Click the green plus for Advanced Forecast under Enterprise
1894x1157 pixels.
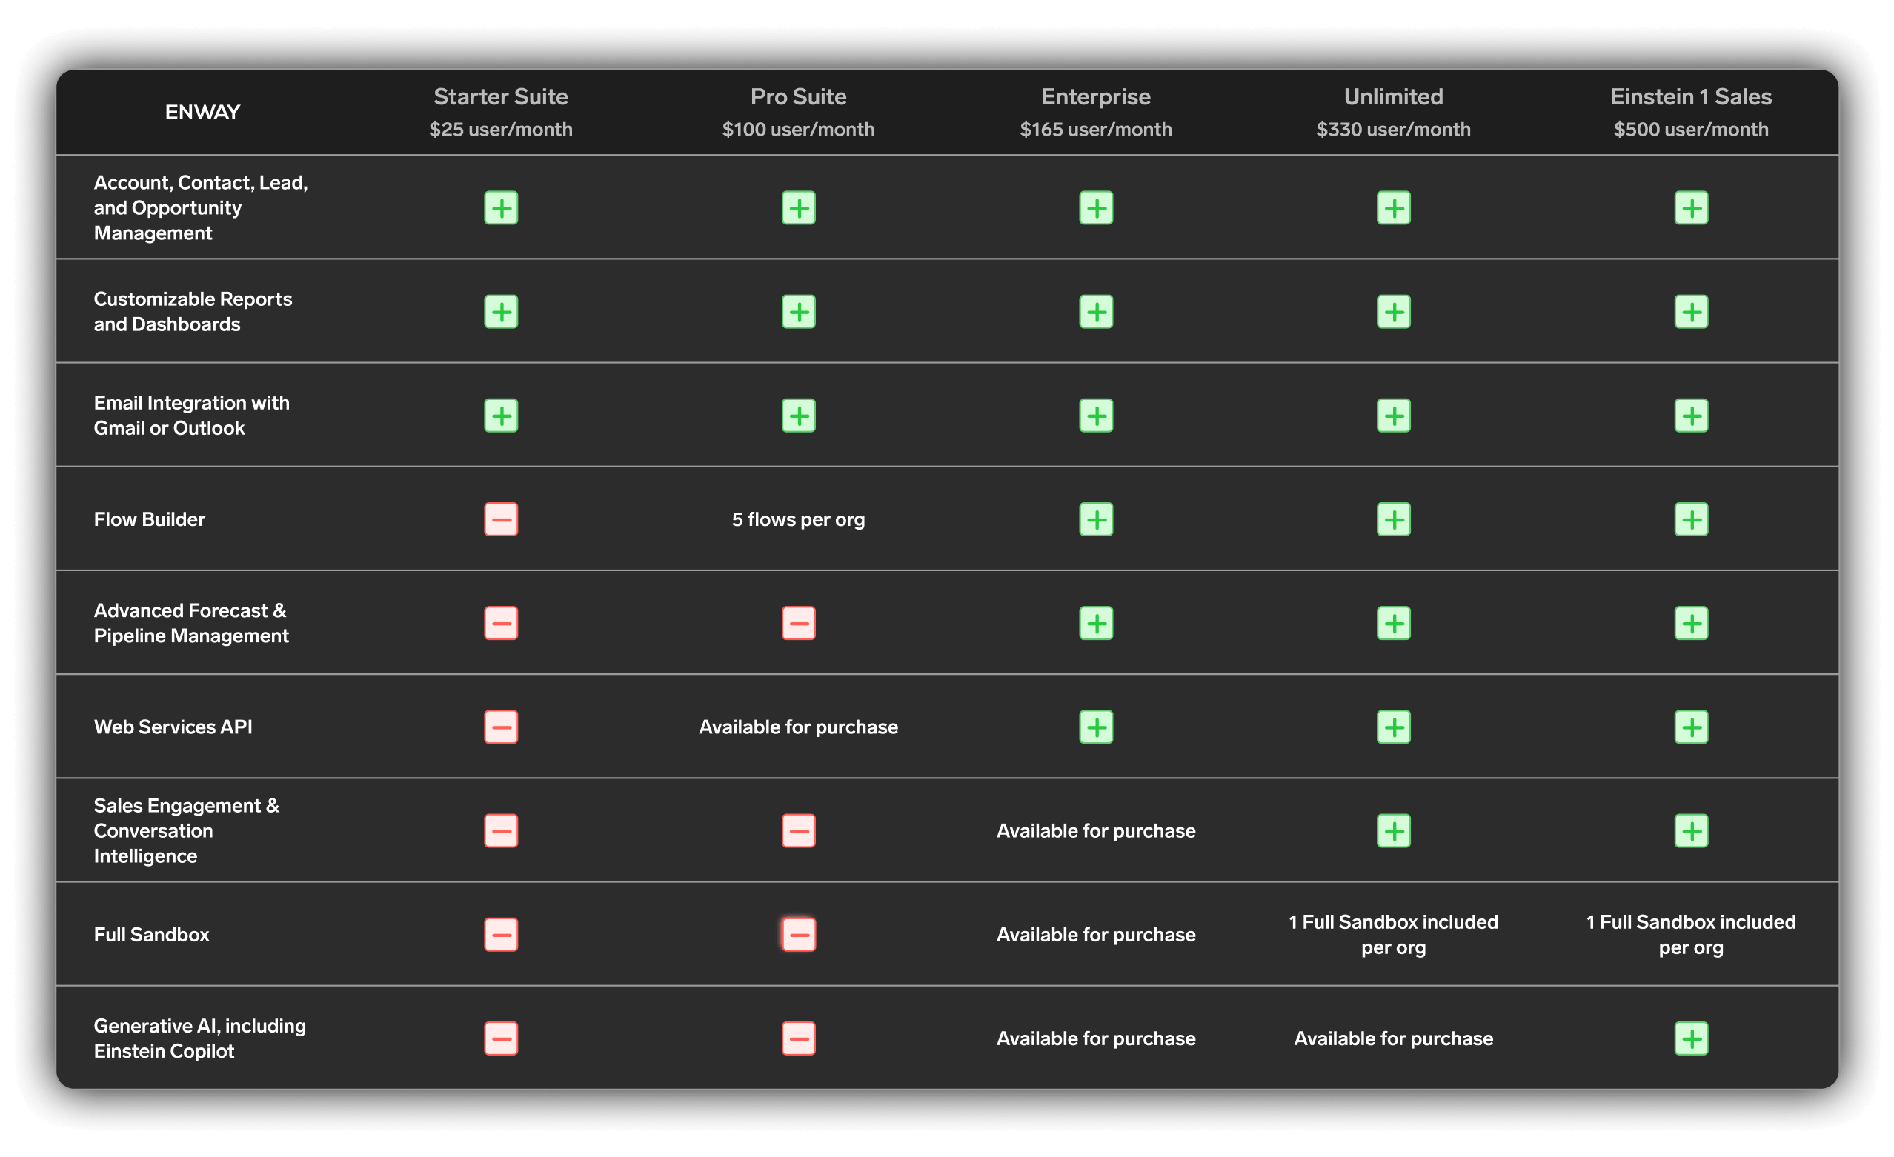(1096, 623)
